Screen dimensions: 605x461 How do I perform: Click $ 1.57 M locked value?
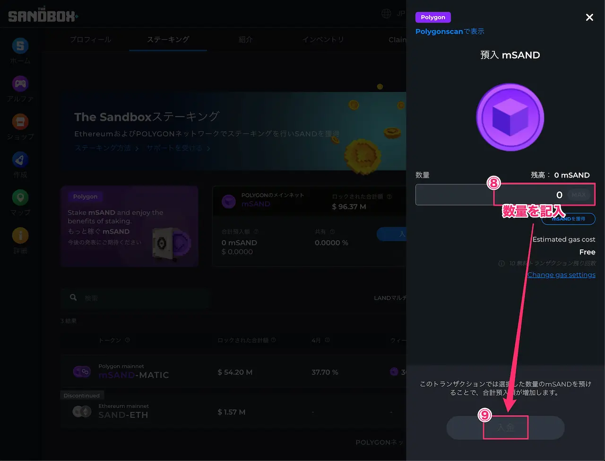[x=231, y=412]
